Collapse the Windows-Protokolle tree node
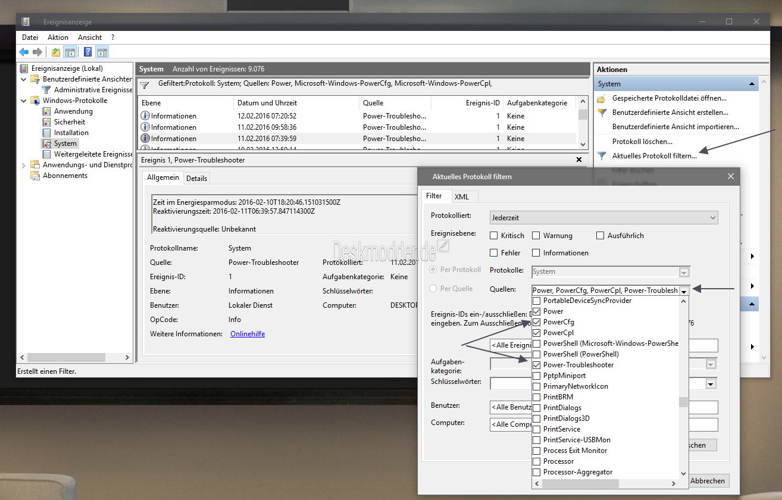782x500 pixels. click(x=24, y=101)
